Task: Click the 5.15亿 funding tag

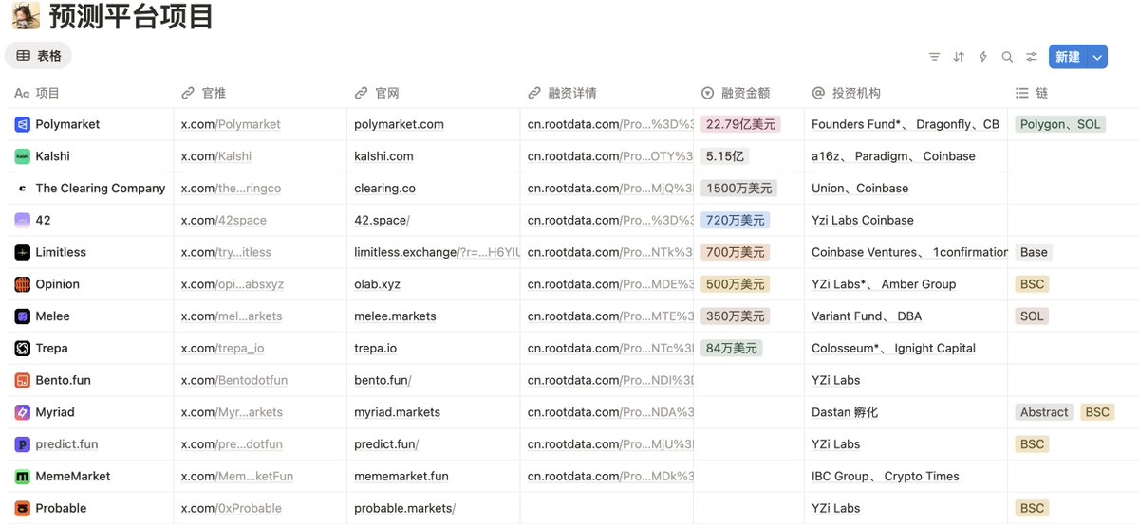Action: point(724,156)
